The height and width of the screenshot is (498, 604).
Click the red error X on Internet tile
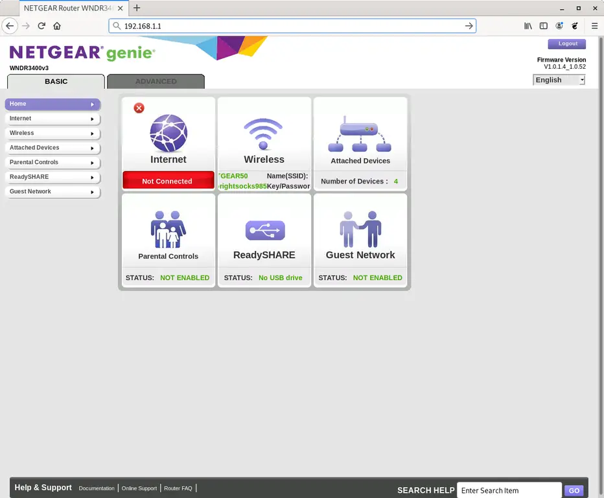(x=139, y=108)
